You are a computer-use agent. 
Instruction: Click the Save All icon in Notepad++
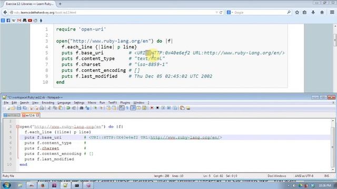click(x=25, y=108)
